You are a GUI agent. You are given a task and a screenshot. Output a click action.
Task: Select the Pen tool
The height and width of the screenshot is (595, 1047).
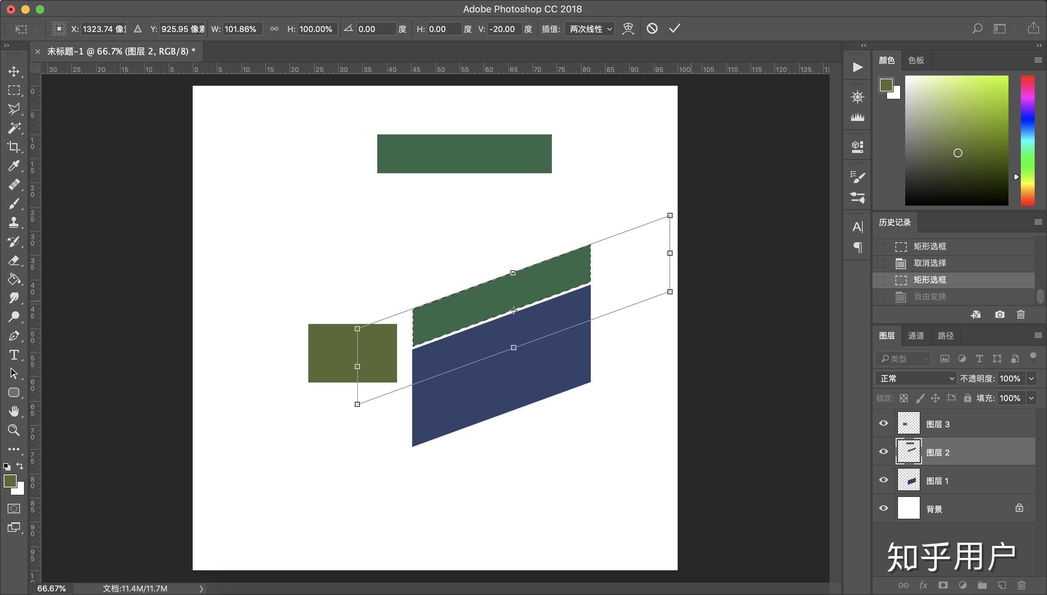pos(14,336)
